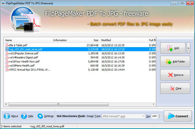Sort list by Modified column header
This screenshot has width=195, height=129.
pyautogui.click(x=124, y=40)
